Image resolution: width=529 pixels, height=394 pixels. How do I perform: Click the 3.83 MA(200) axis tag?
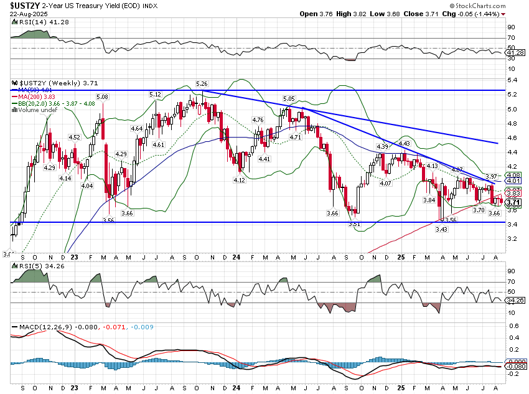513,194
